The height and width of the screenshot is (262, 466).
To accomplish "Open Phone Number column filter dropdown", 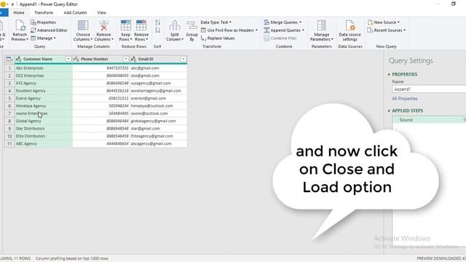I will tap(126, 59).
